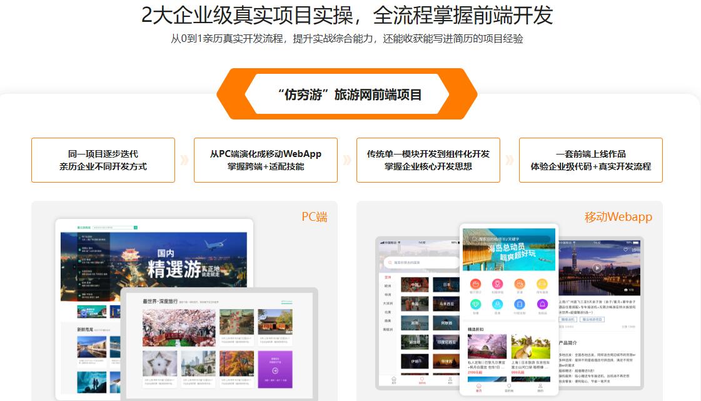Click the yellow circular category icon

click(542, 284)
